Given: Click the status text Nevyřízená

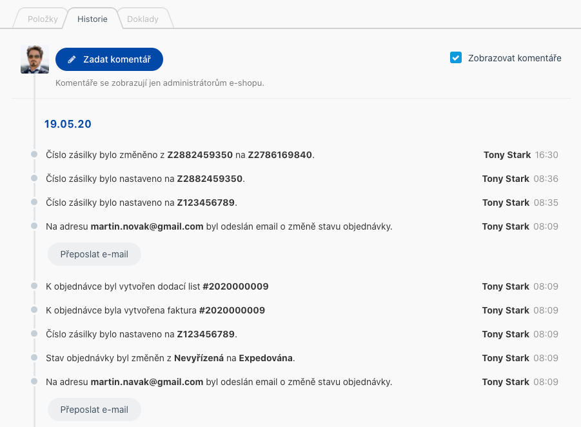Looking at the screenshot, I should click(x=199, y=358).
